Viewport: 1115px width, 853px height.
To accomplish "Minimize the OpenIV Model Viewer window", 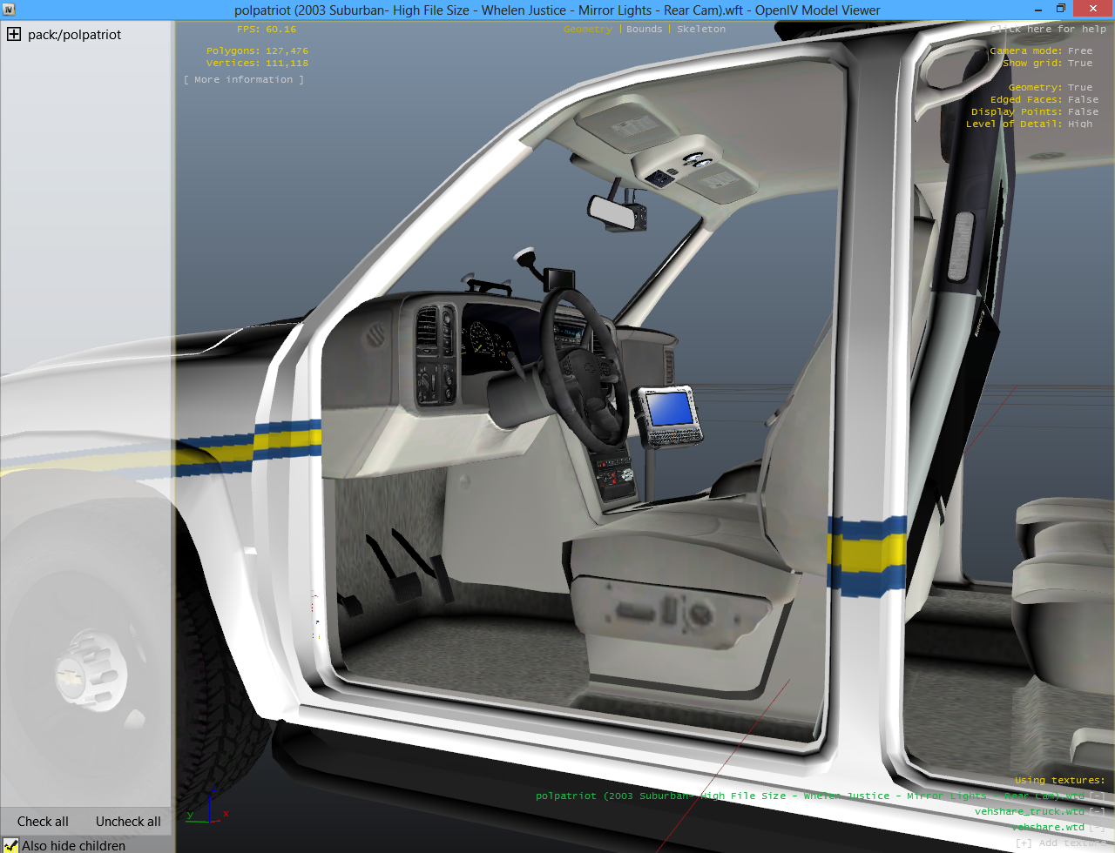I will (1038, 10).
